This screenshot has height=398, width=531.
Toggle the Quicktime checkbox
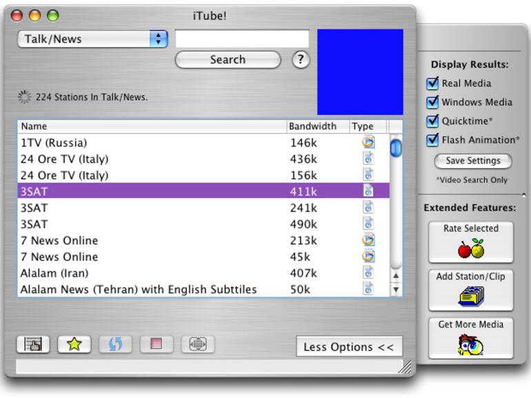(432, 121)
